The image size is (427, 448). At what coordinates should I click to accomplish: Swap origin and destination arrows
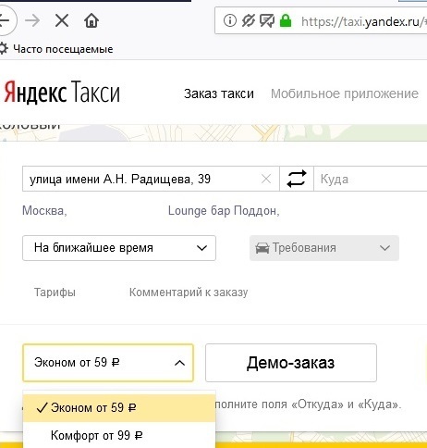click(297, 179)
